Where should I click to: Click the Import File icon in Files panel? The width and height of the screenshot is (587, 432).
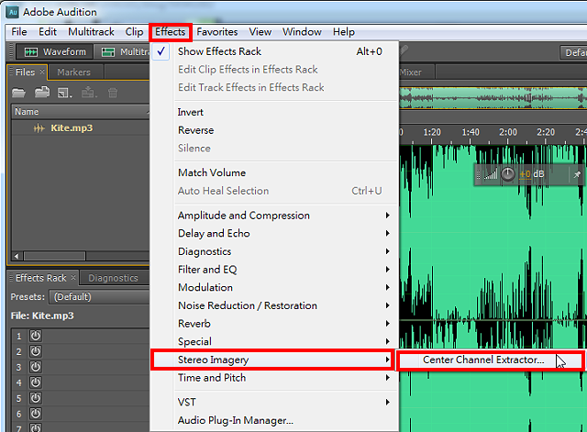(42, 92)
